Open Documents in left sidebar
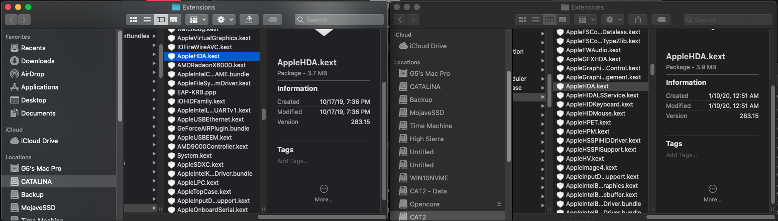Screen dimensions: 778x221 pyautogui.click(x=38, y=113)
